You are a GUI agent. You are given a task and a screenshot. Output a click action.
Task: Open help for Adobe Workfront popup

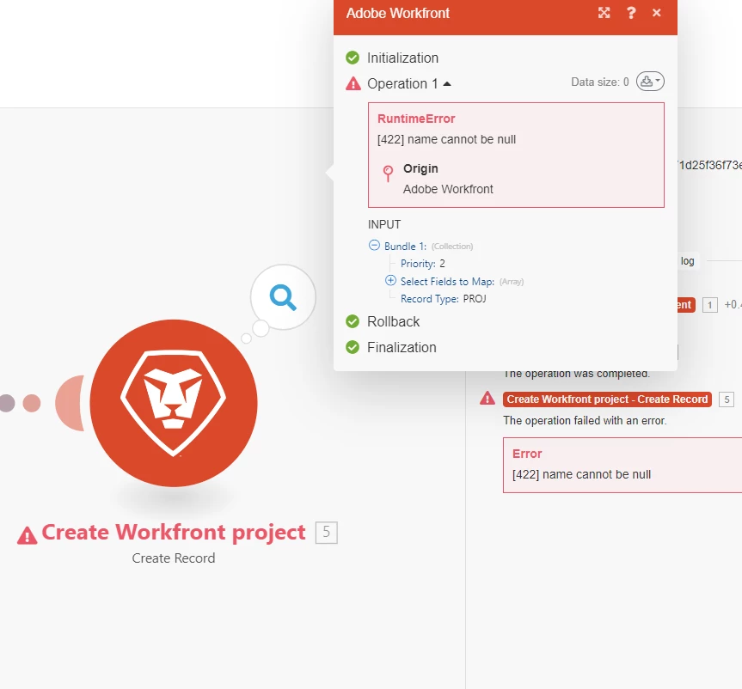[631, 13]
